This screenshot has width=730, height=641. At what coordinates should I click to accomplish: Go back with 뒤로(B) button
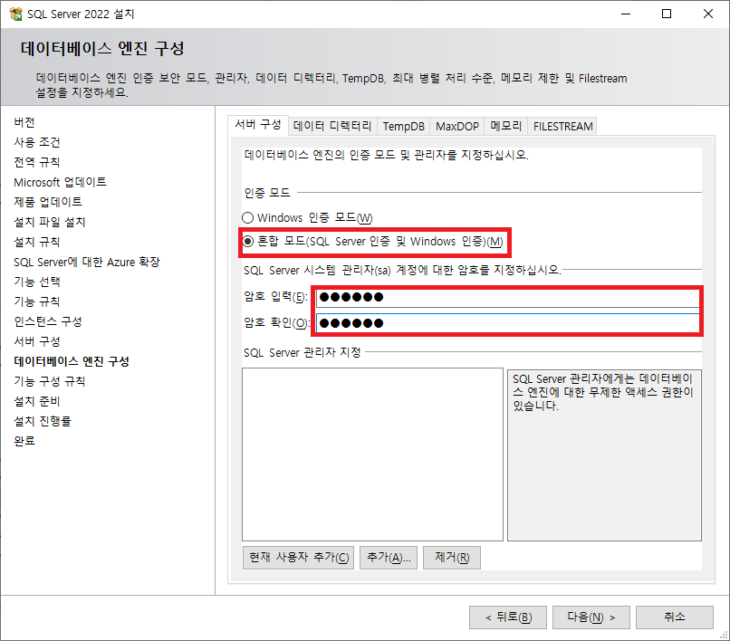[508, 617]
